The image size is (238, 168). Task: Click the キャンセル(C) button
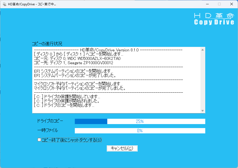tap(122, 148)
